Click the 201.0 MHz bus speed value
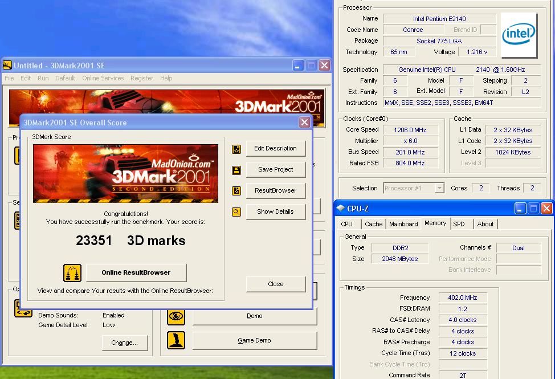This screenshot has height=379, width=555. click(410, 152)
